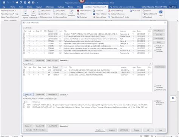Collapse the Foreign Patents section arrow
Image resolution: width=179 pixels, height=137 pixels.
point(150,64)
